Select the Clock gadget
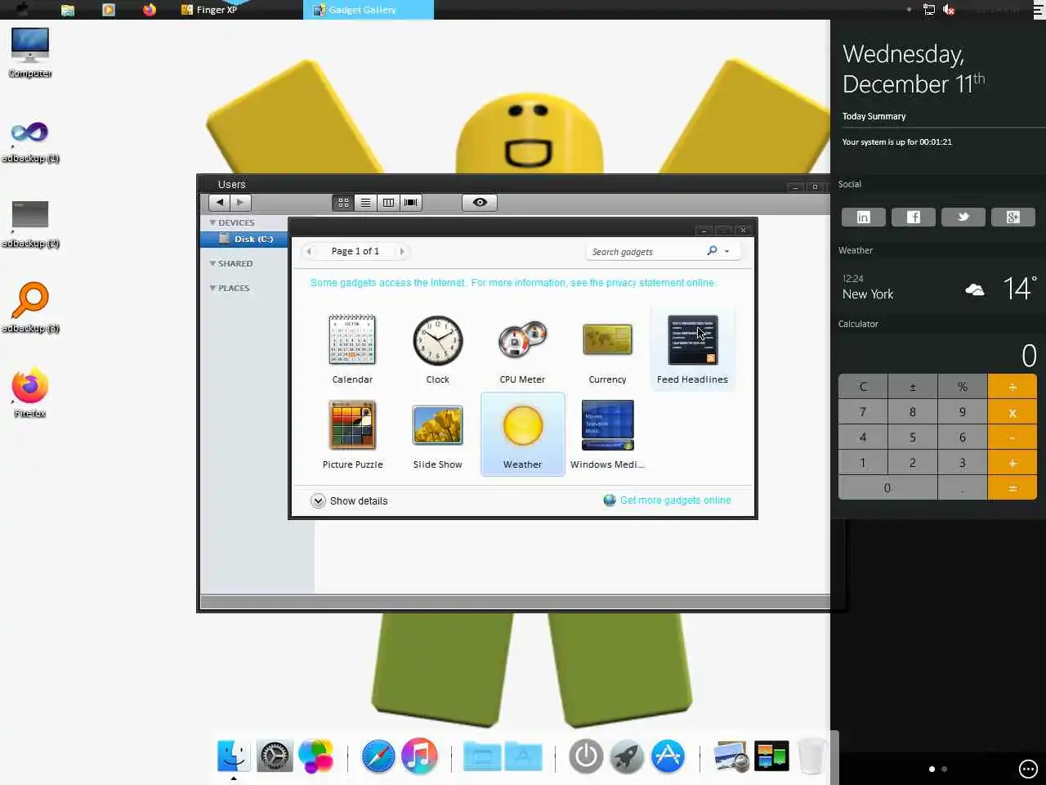The height and width of the screenshot is (785, 1046). coord(437,349)
